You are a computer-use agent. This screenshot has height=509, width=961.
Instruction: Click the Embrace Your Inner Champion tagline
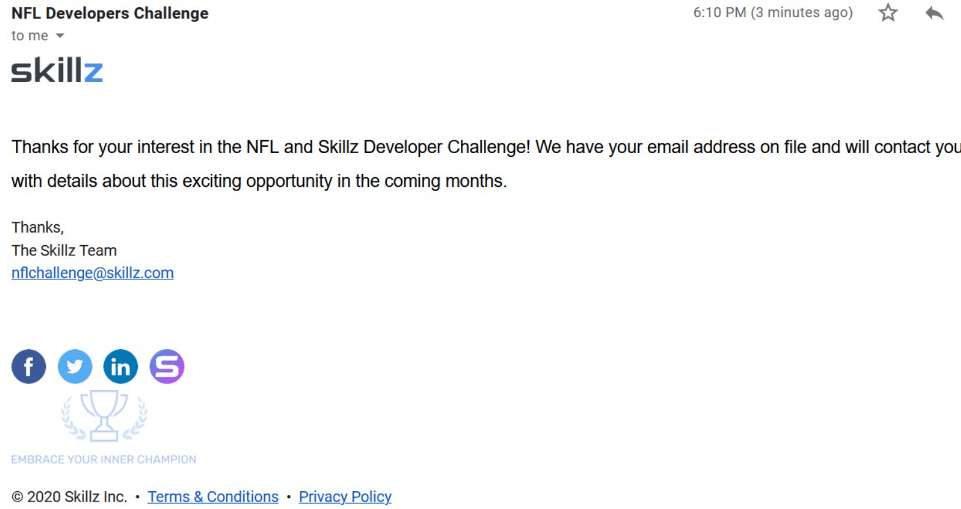[104, 459]
